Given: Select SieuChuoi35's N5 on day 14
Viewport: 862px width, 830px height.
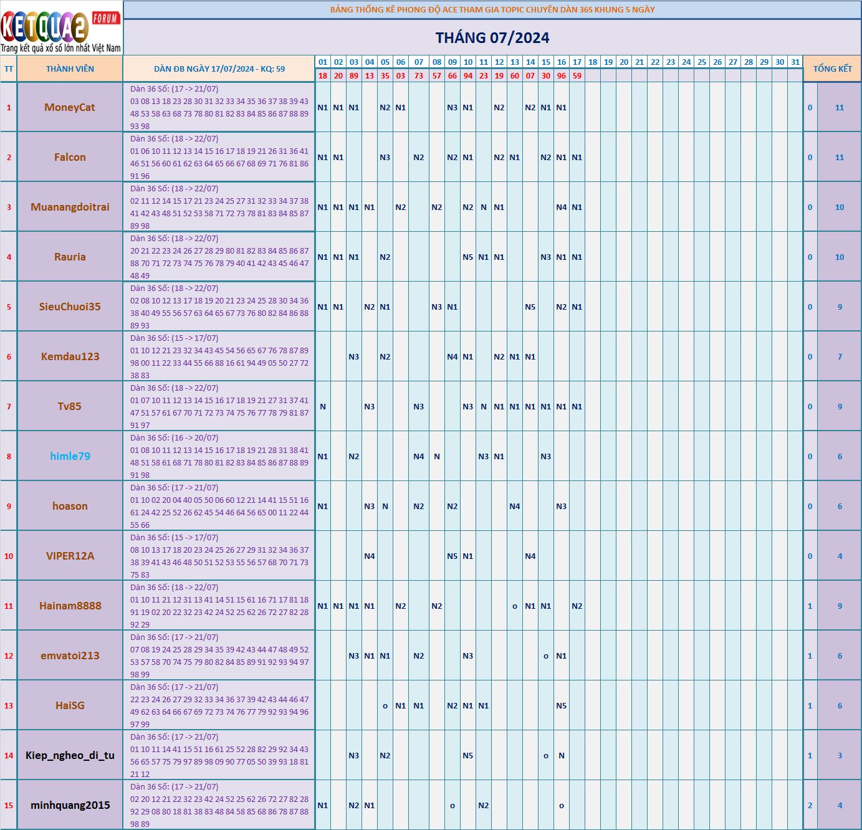Looking at the screenshot, I should [x=530, y=307].
